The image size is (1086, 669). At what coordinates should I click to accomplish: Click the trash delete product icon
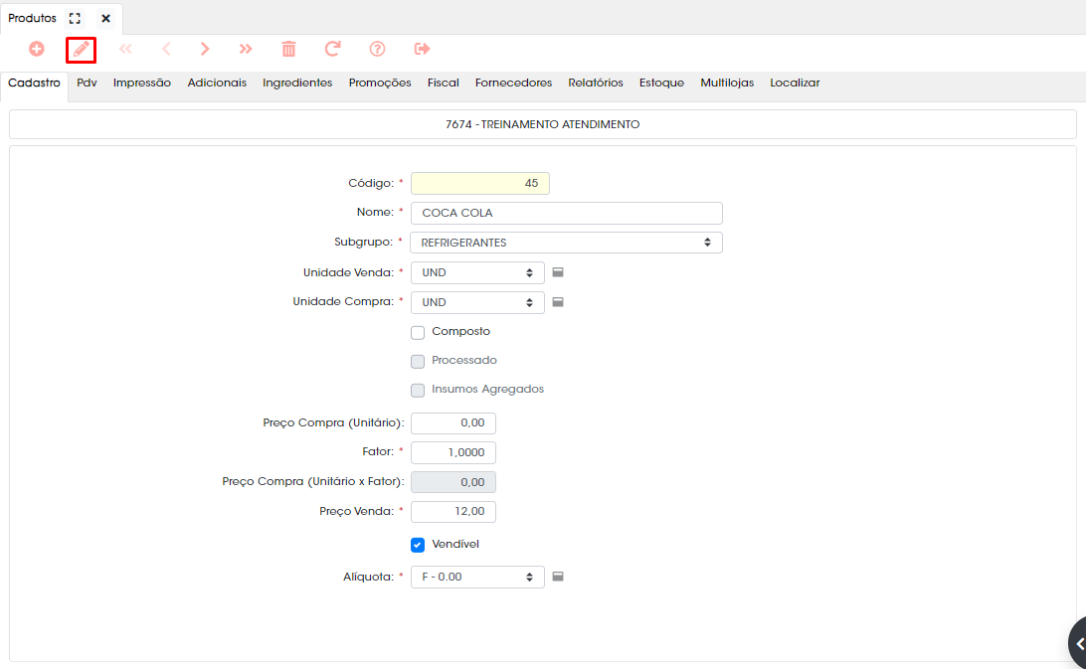pyautogui.click(x=288, y=49)
